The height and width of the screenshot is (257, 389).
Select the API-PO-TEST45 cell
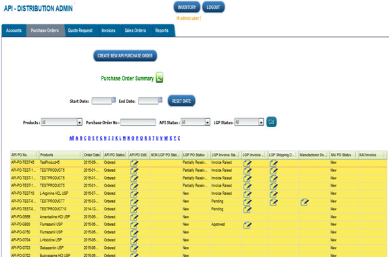coord(24,162)
